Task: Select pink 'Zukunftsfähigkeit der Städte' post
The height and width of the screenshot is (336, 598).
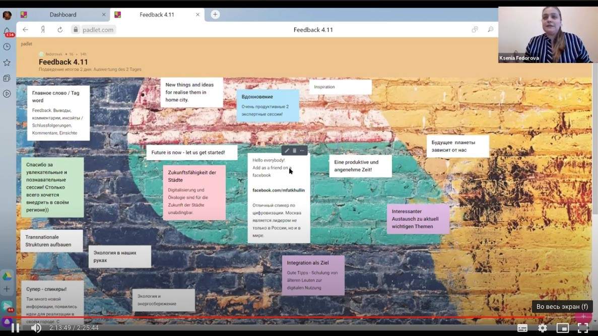Action: click(x=194, y=192)
